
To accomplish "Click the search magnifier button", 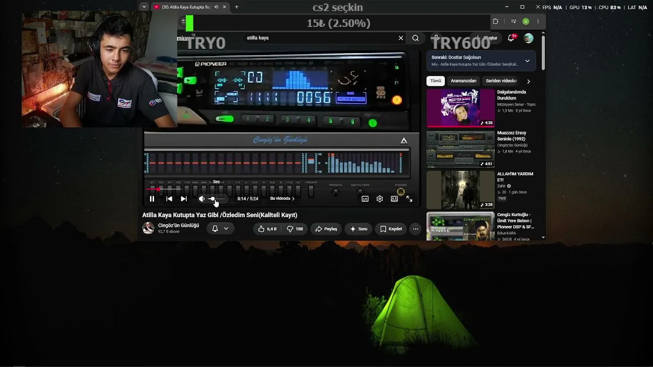I will (x=415, y=38).
